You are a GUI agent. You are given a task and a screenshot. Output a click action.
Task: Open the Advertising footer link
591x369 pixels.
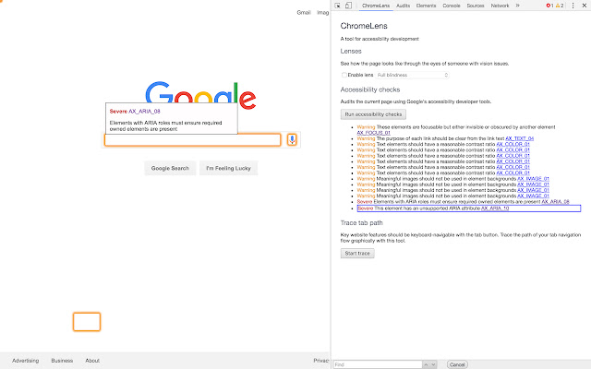[25, 361]
